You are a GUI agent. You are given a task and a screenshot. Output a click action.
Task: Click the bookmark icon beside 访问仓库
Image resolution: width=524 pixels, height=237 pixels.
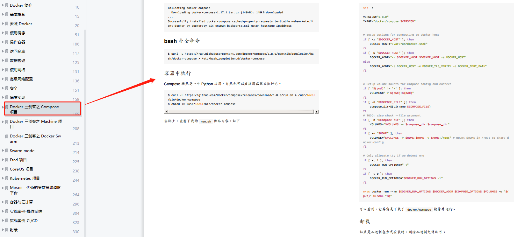pyautogui.click(x=7, y=52)
